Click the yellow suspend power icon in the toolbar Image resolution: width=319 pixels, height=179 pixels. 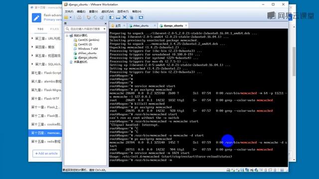[66, 17]
